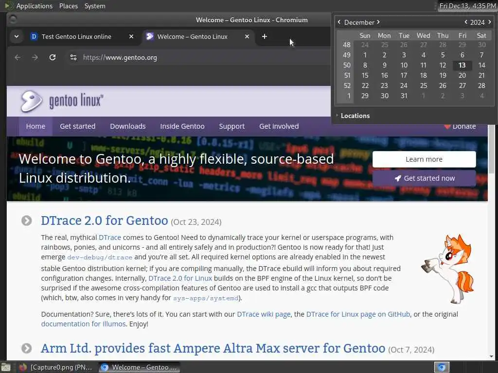The height and width of the screenshot is (373, 498).
Task: Click the top panel launcher icon
Action: [x=9, y=6]
